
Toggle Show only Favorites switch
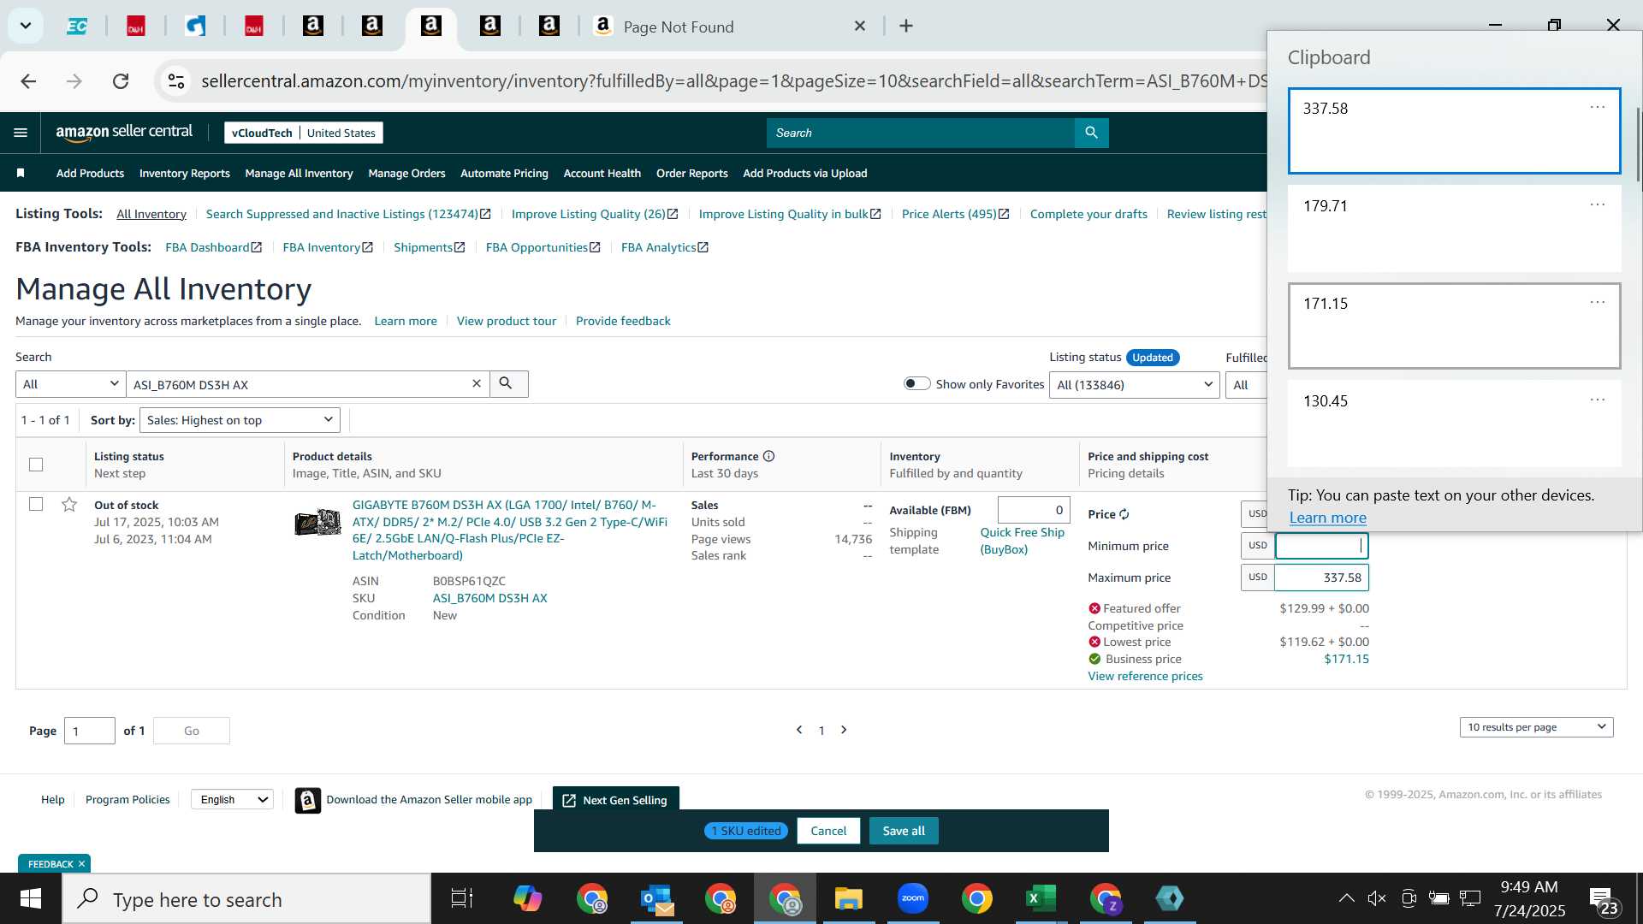click(x=916, y=383)
